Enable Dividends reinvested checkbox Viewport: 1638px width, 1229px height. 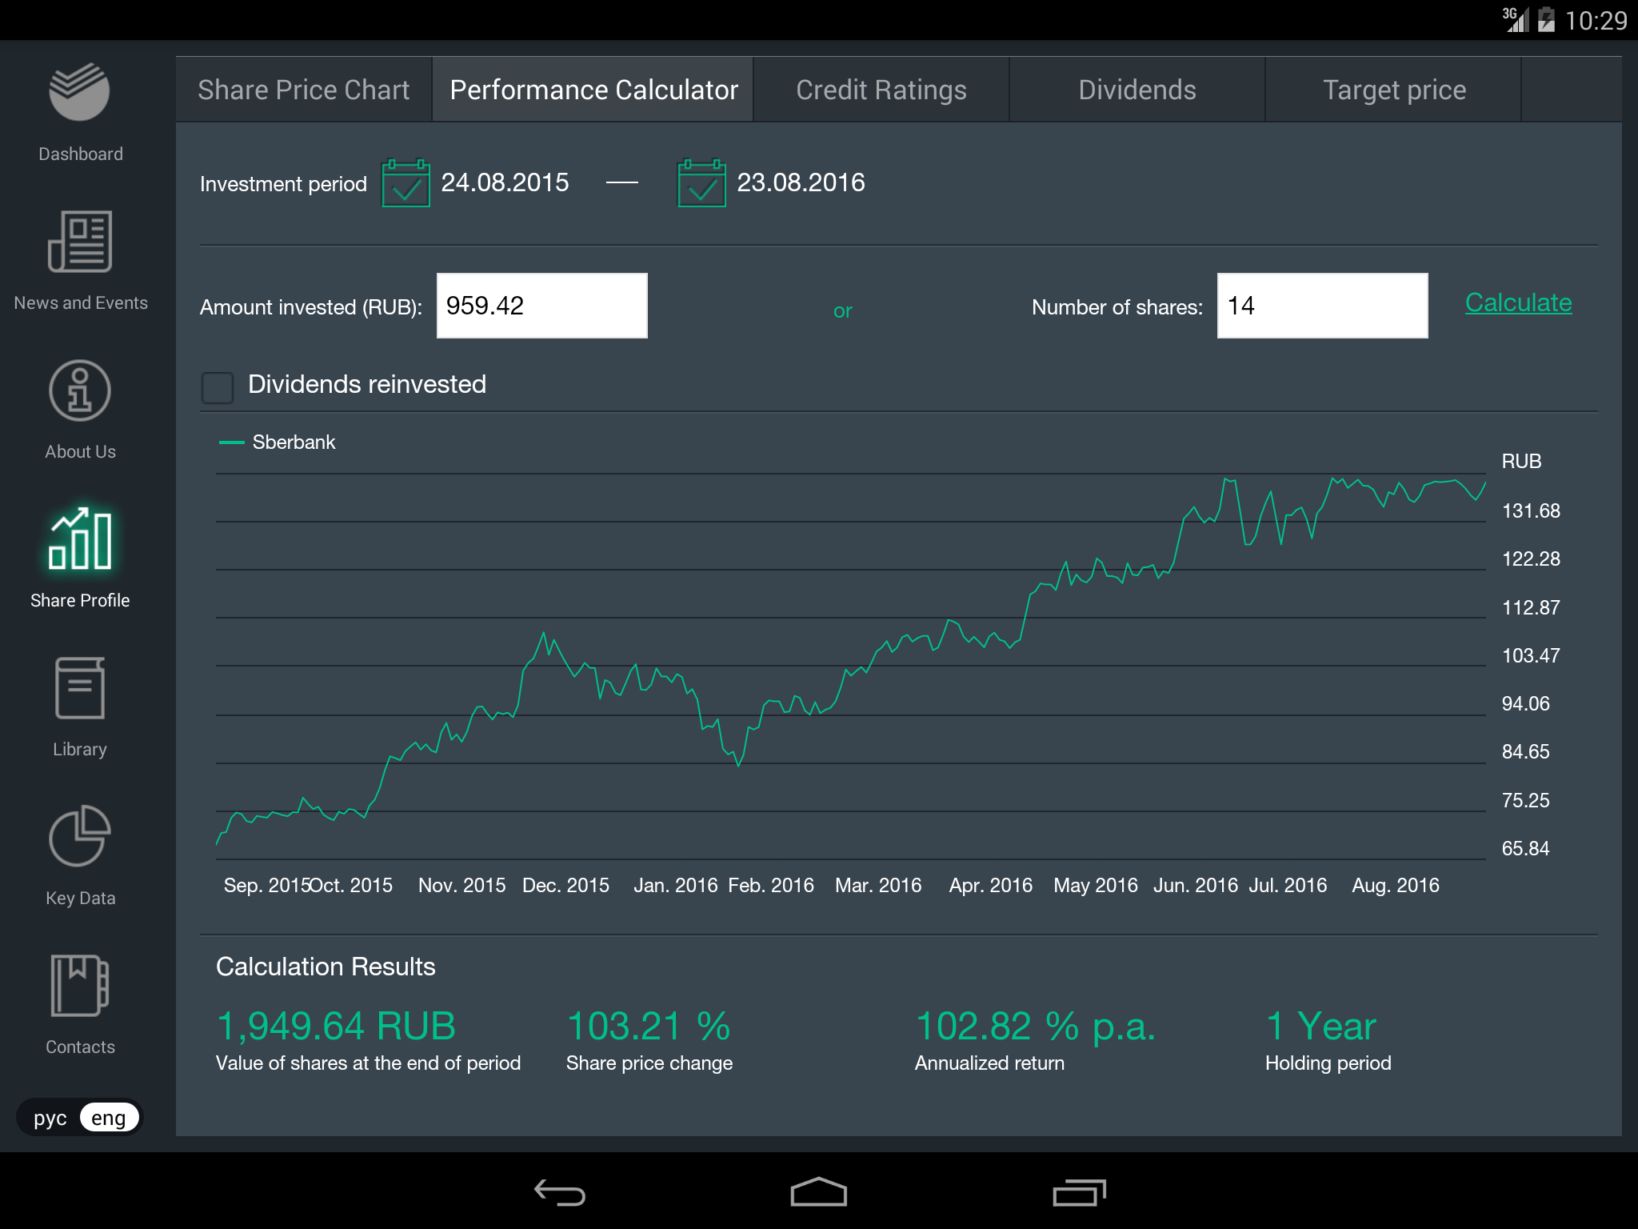tap(218, 386)
